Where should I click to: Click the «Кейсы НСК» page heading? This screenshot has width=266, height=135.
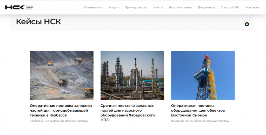coord(38,22)
